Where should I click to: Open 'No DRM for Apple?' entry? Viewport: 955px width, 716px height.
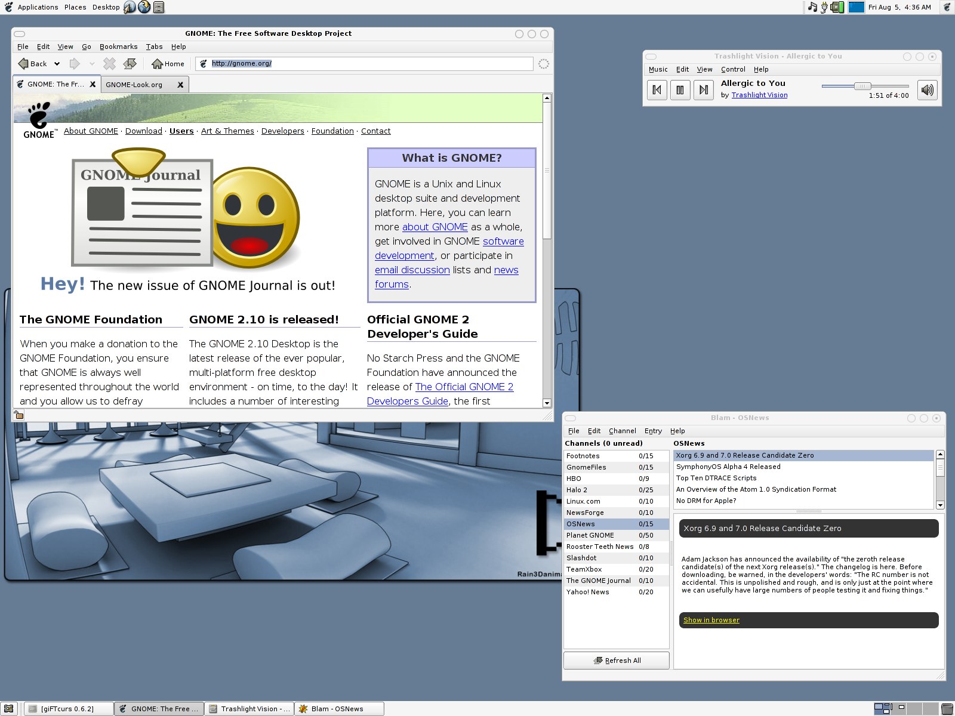pos(803,501)
